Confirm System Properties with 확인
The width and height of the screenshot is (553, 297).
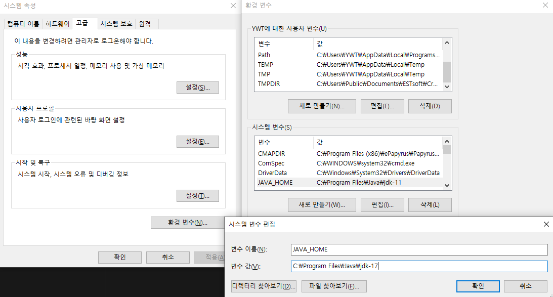coord(120,257)
